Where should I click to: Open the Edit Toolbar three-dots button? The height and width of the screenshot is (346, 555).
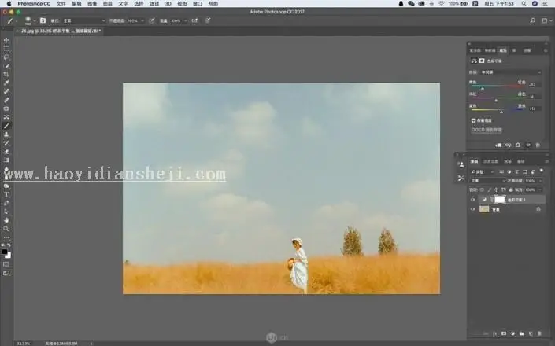point(6,237)
